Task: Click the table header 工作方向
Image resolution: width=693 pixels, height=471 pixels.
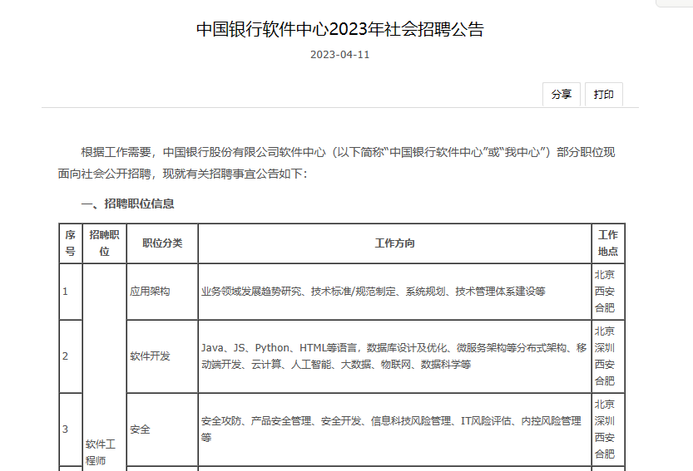Action: tap(394, 243)
